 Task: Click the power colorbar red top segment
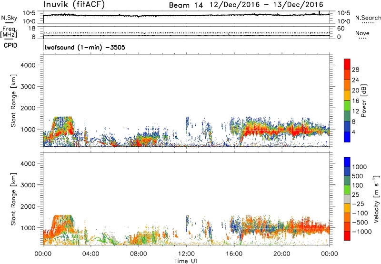[347, 64]
